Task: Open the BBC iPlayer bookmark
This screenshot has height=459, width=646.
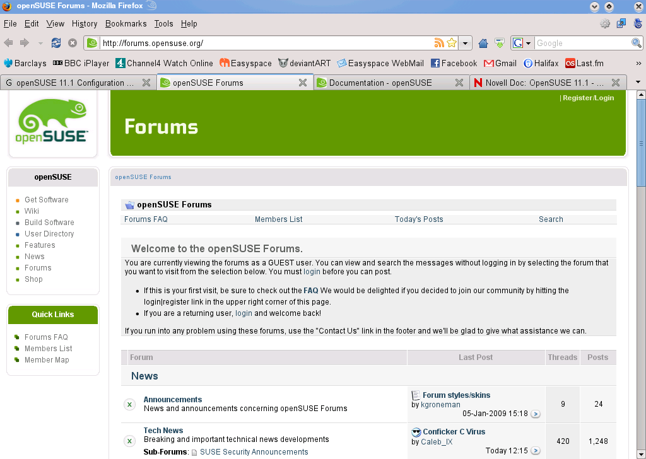Action: click(81, 63)
